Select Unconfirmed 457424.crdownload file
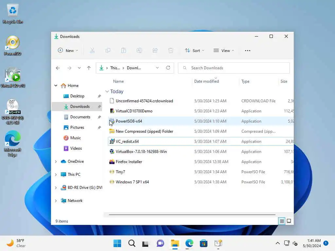 201,101
